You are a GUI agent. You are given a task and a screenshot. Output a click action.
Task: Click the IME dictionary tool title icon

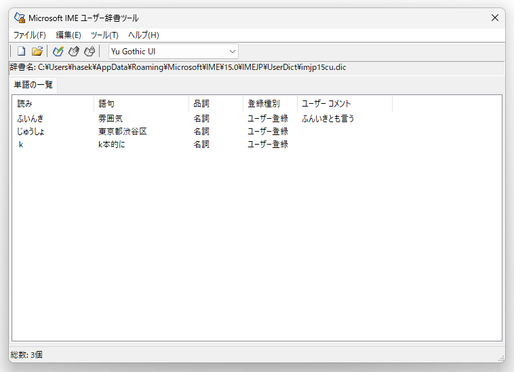pos(20,18)
